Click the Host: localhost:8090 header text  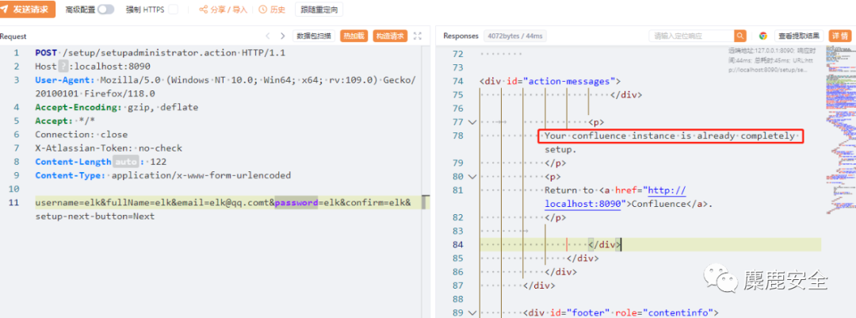(x=93, y=67)
